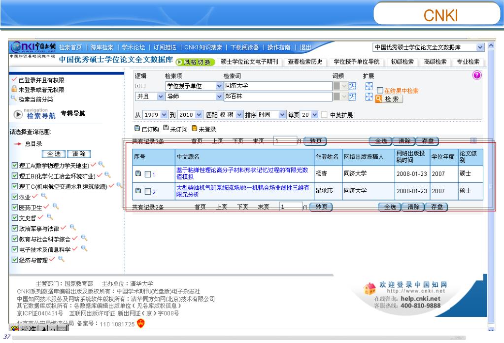Open the 并且 logic dropdown

161,97
